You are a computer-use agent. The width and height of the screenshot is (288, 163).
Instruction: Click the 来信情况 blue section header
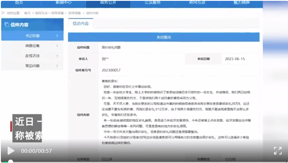[164, 37]
